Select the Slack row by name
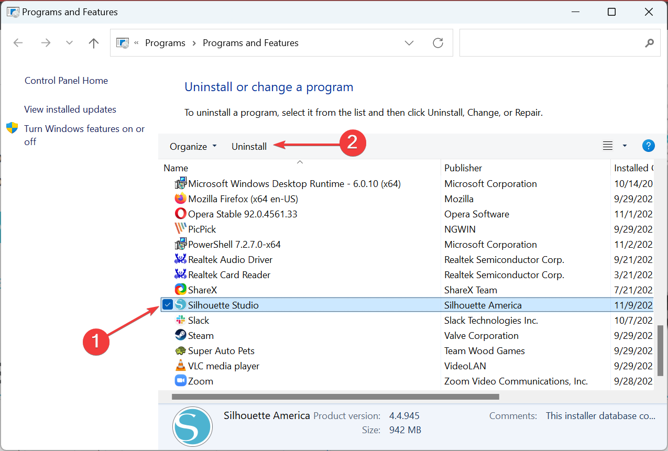668x451 pixels. [199, 320]
